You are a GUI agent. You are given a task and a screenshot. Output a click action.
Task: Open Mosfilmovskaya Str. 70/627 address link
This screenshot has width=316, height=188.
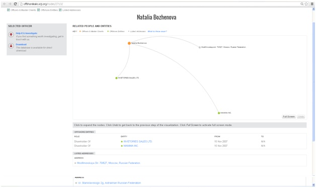point(108,163)
